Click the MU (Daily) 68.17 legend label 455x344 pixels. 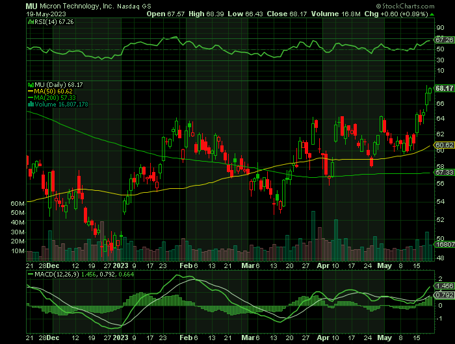[58, 85]
